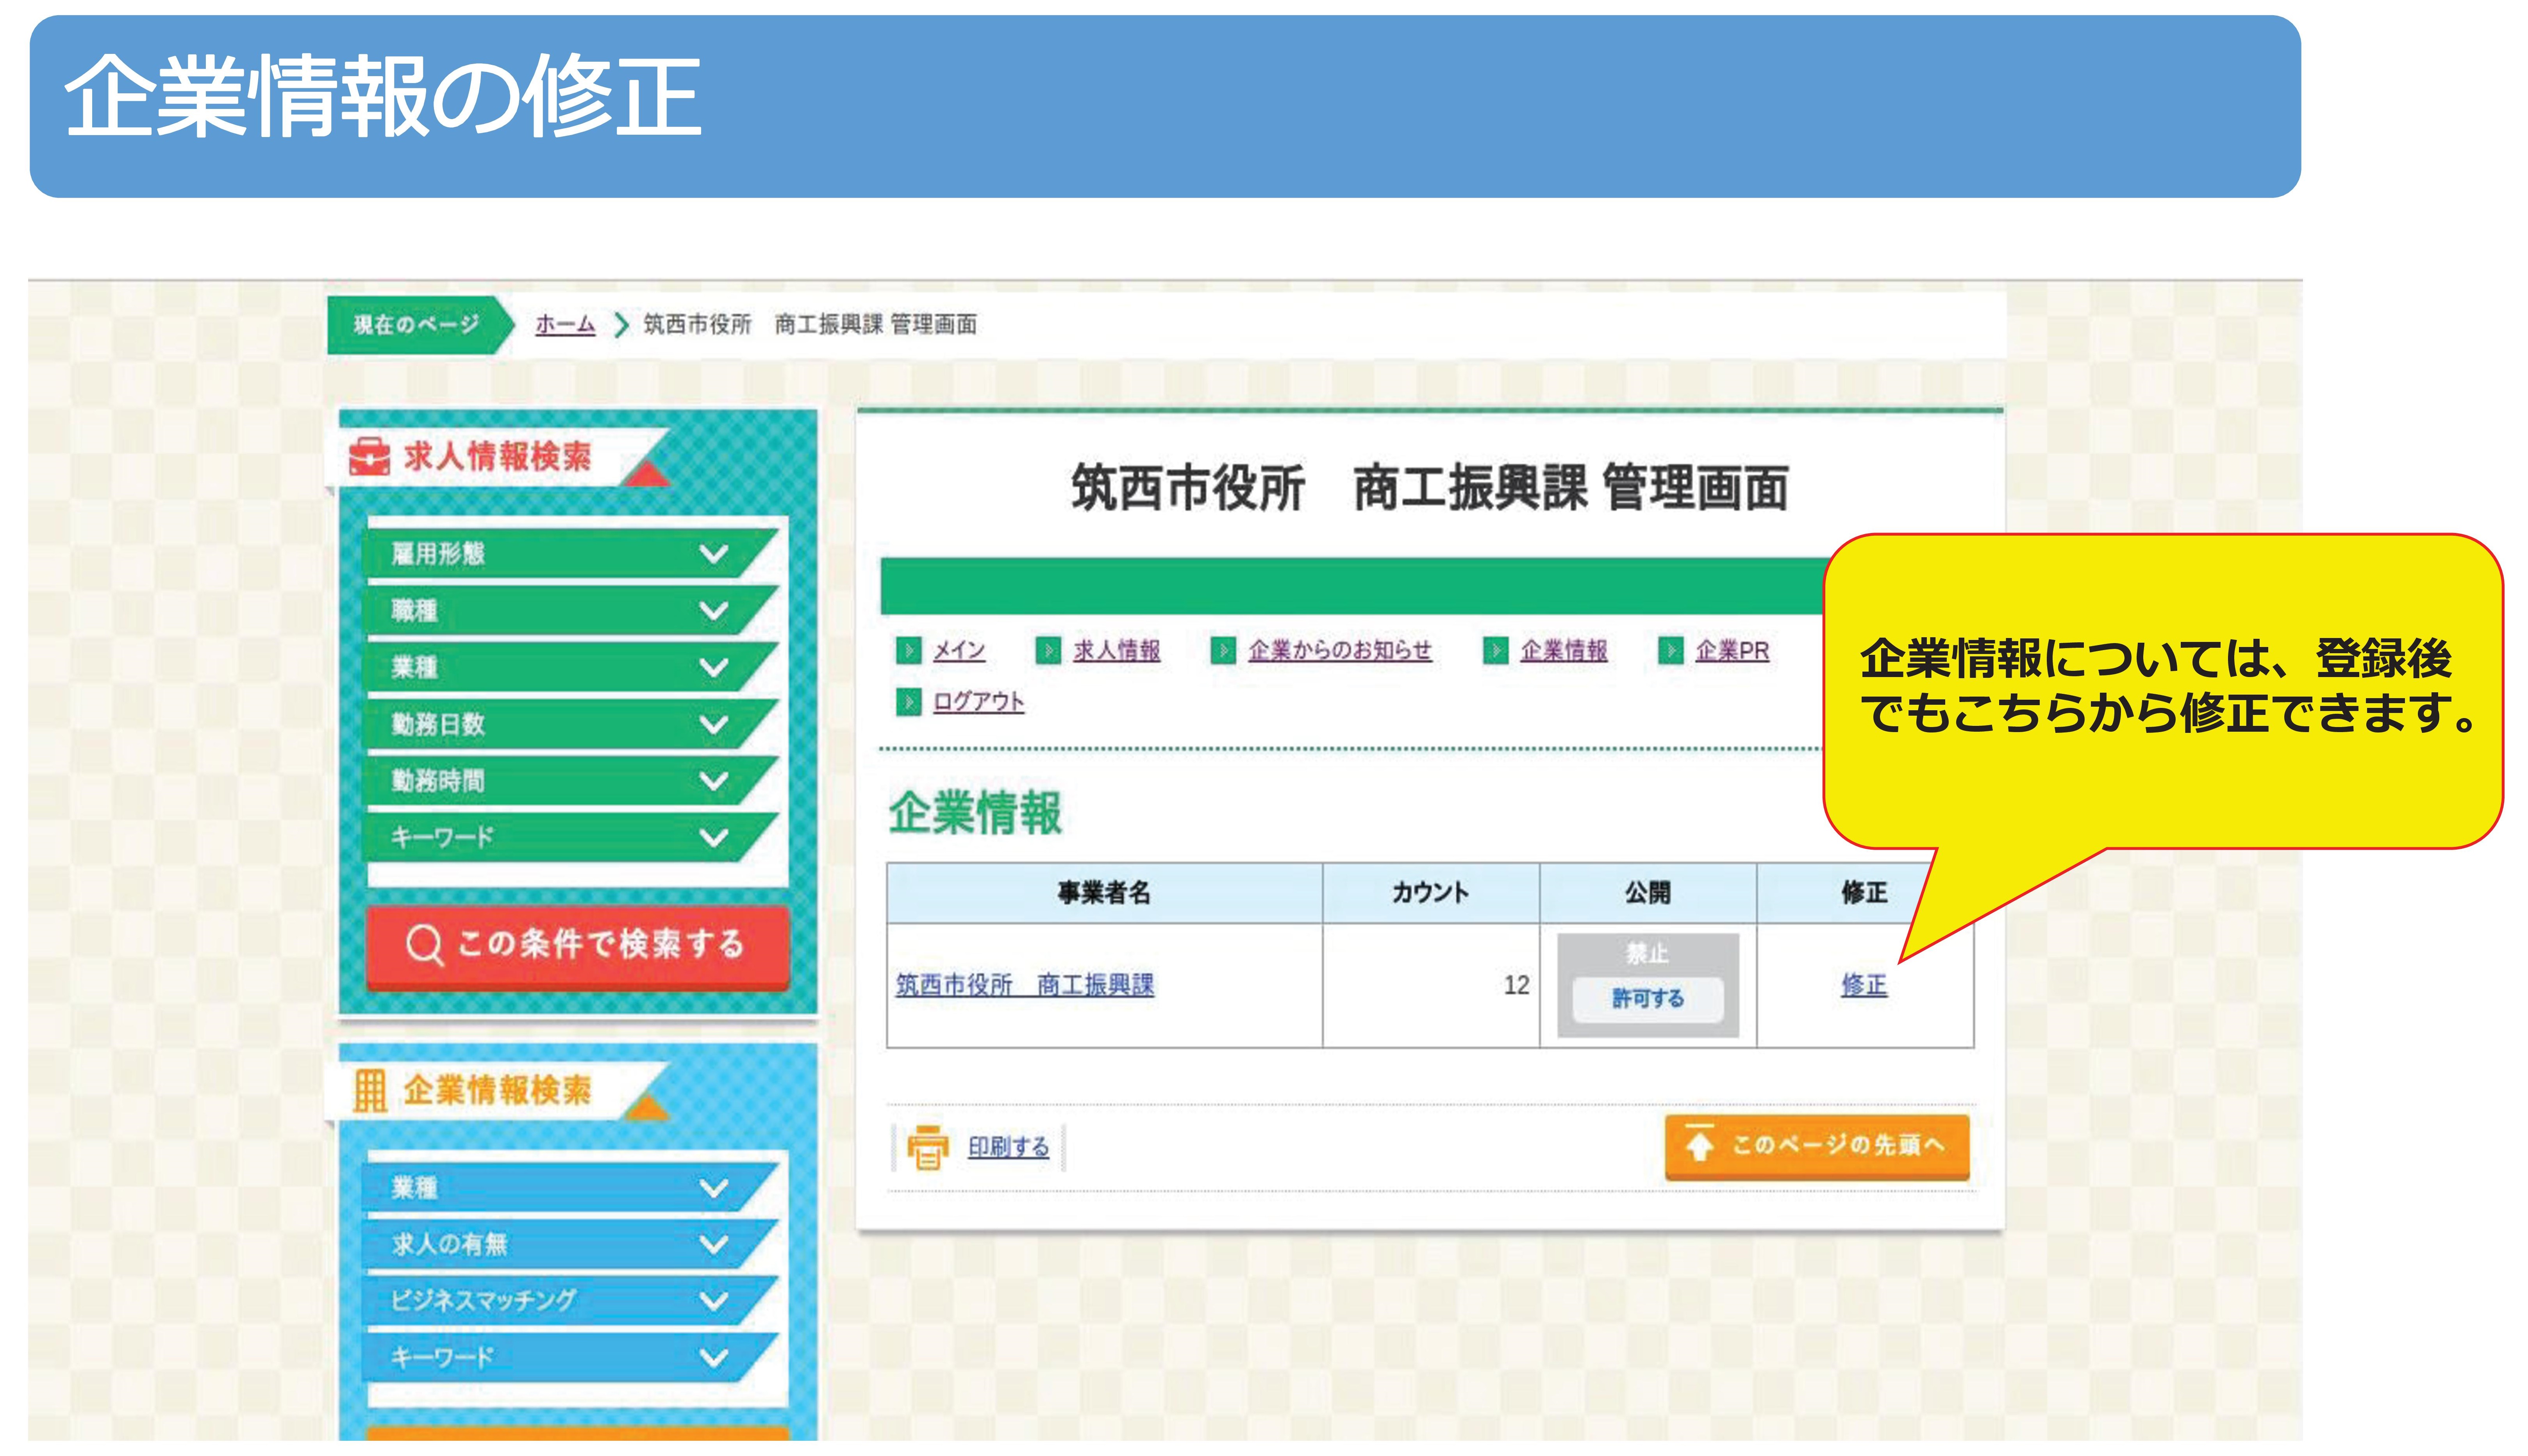The image size is (2528, 1456).
Task: Click the 企業情報検索 panel heading
Action: pos(497,1090)
